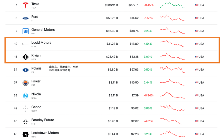Click the Ford oval logo
Screen dimensions: 222x139
click(x=25, y=18)
